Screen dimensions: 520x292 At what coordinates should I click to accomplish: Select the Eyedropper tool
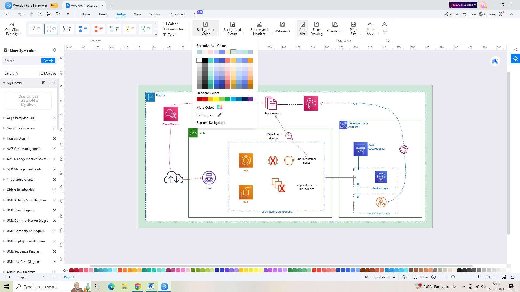[209, 115]
